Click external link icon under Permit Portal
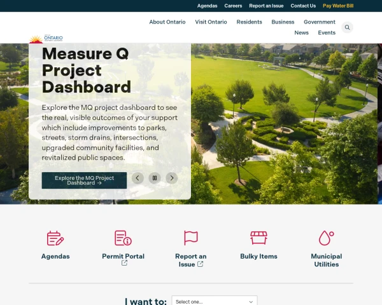The height and width of the screenshot is (305, 382). tap(124, 263)
